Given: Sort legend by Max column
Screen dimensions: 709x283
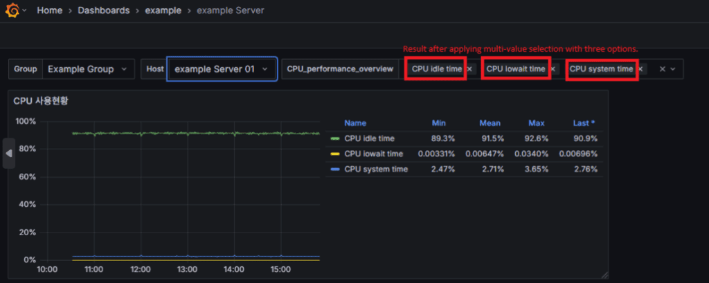Looking at the screenshot, I should click(x=536, y=122).
